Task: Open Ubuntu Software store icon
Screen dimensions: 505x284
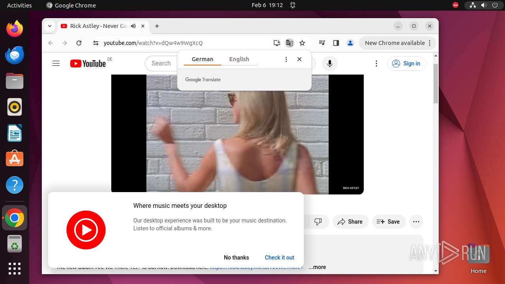Action: click(x=15, y=159)
